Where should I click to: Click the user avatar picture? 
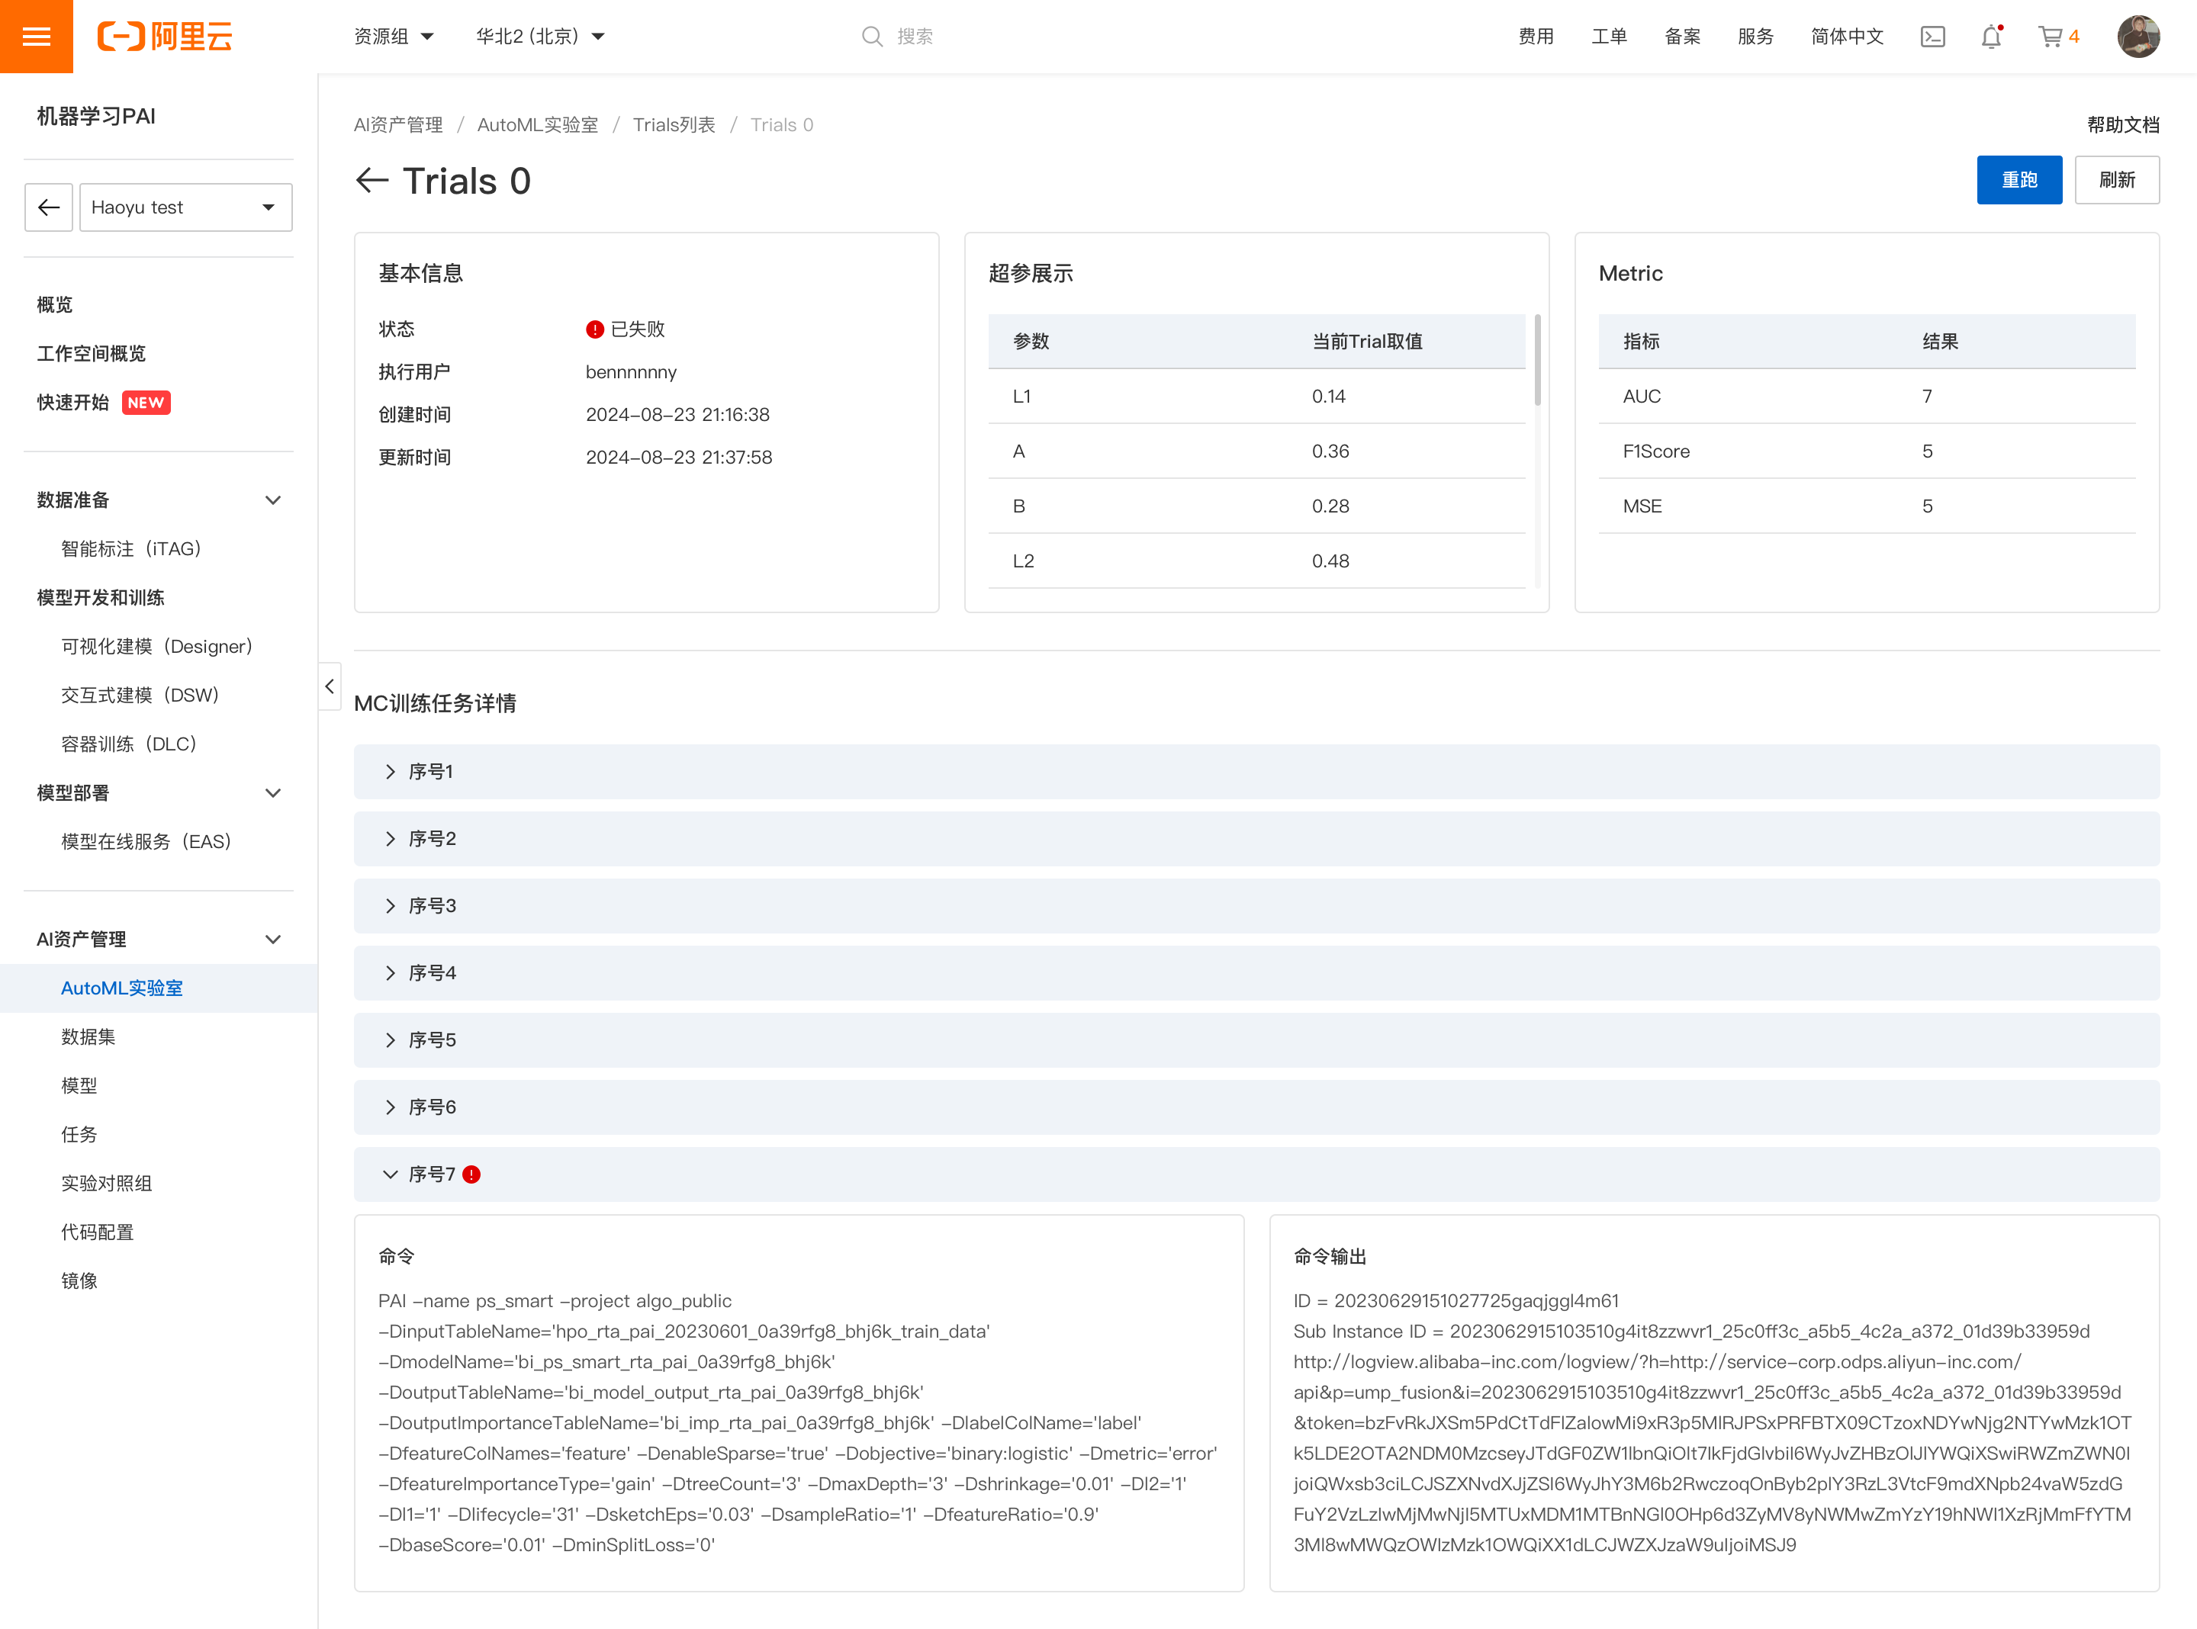[2137, 37]
